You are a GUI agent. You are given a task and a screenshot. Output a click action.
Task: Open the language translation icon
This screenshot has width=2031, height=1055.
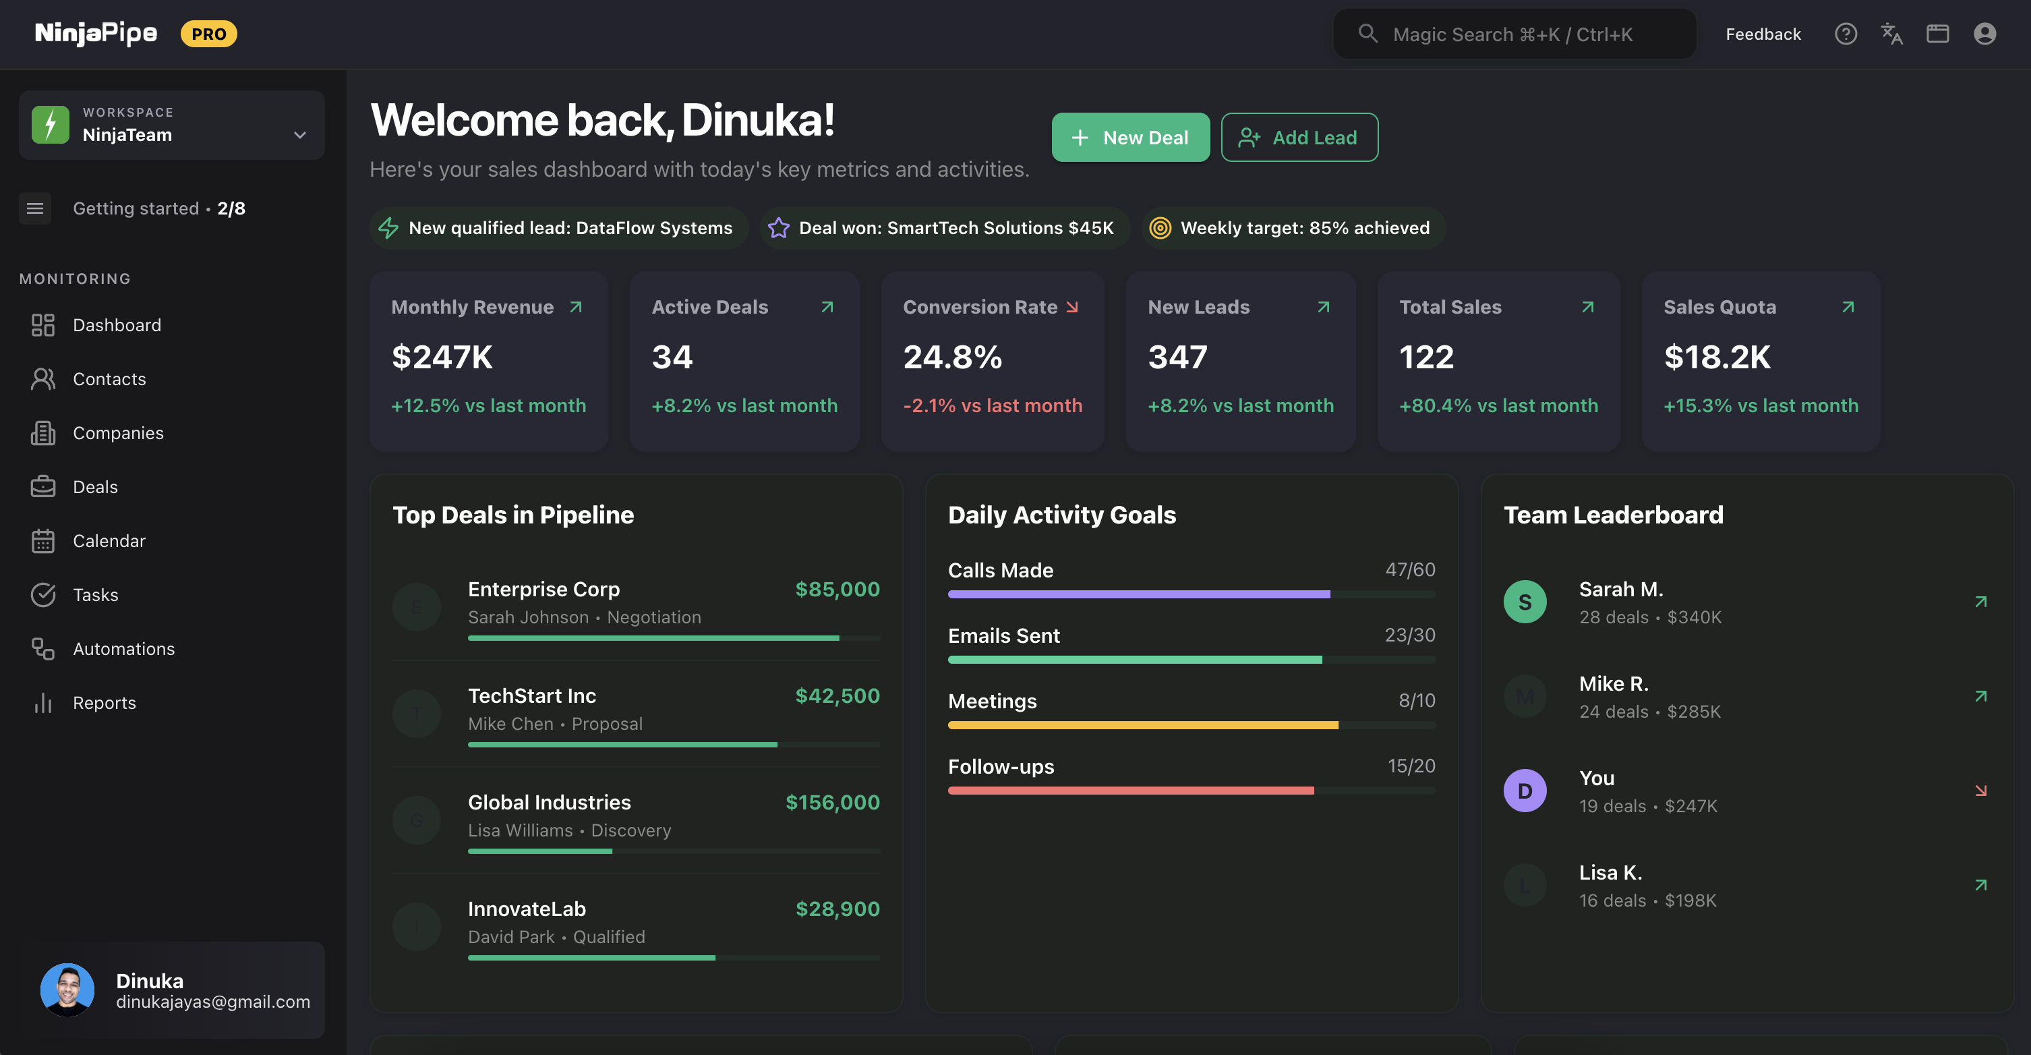pos(1892,34)
